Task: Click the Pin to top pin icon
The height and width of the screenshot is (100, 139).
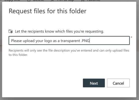Action: (x=52, y=0)
